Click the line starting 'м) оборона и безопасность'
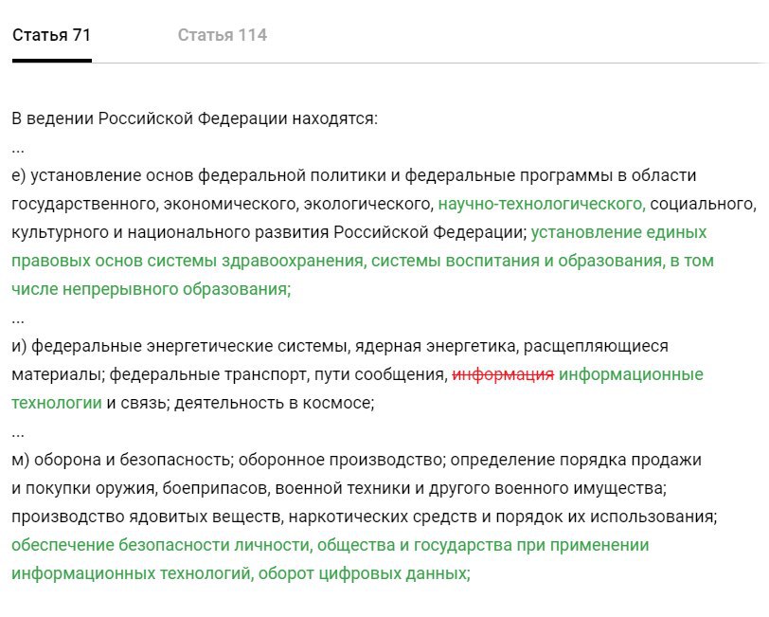Image resolution: width=769 pixels, height=617 pixels. pos(356,460)
